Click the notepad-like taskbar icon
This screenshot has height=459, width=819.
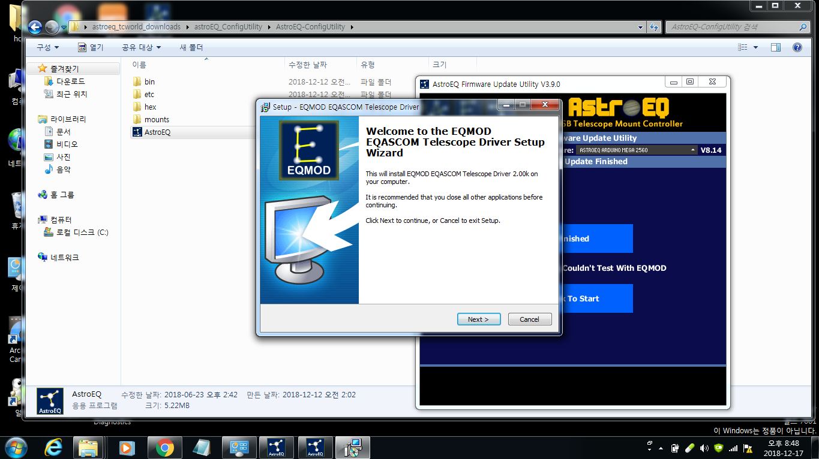click(x=202, y=448)
